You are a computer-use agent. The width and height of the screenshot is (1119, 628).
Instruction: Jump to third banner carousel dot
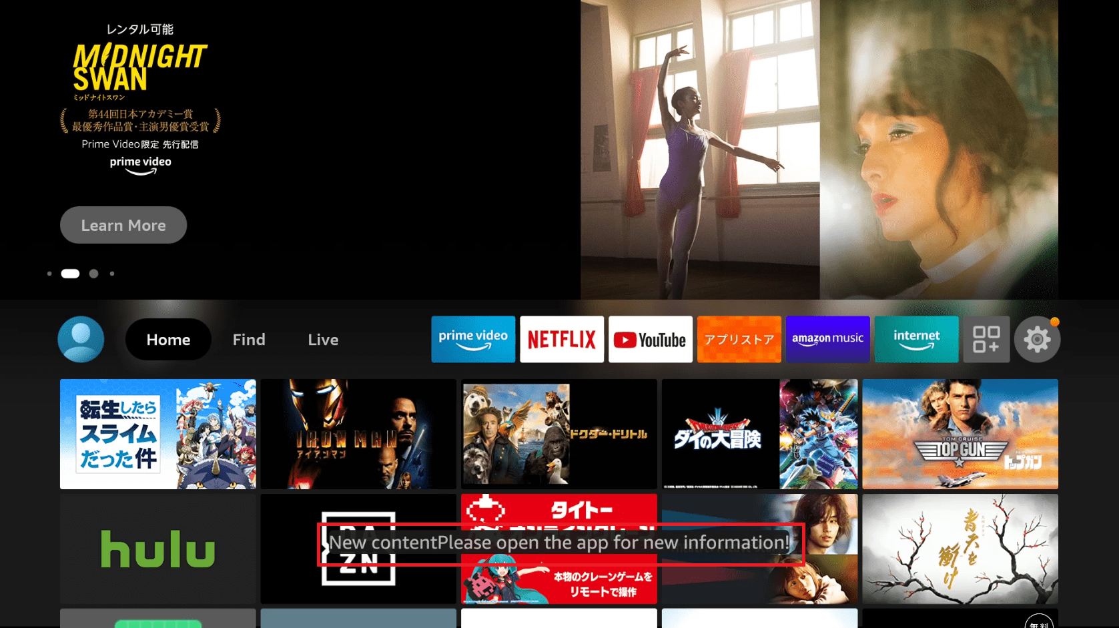[x=94, y=274]
